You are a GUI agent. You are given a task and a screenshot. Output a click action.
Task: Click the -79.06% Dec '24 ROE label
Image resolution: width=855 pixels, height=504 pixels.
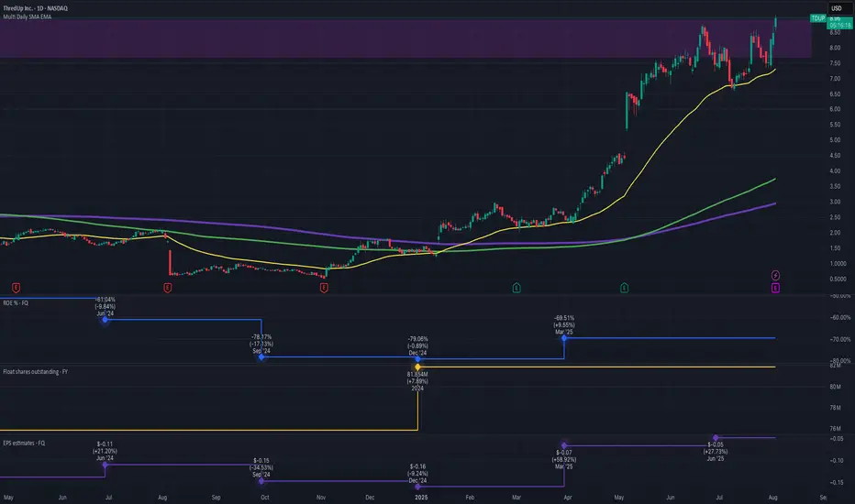point(417,345)
